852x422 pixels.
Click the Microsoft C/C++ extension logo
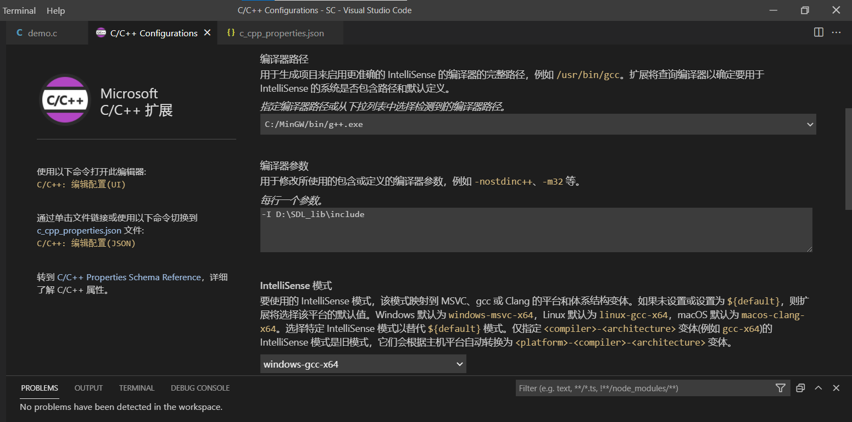tap(66, 100)
